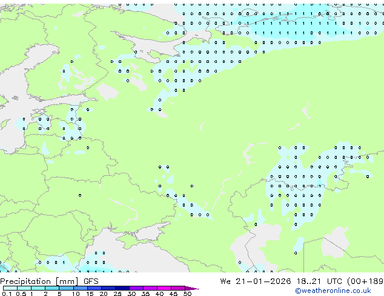Image resolution: width=384 pixels, height=296 pixels.
Task: Click the 1–2 mm legend color box
Action: point(38,288)
